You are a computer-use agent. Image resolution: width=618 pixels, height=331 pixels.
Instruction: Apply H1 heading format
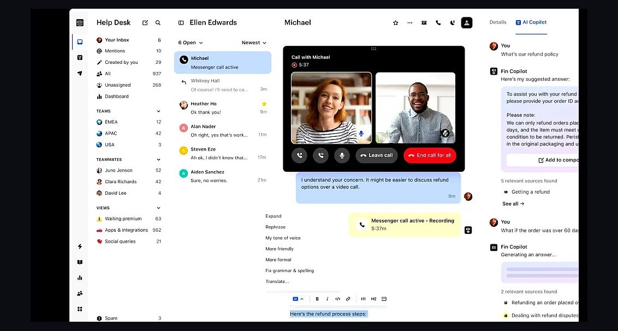click(364, 299)
